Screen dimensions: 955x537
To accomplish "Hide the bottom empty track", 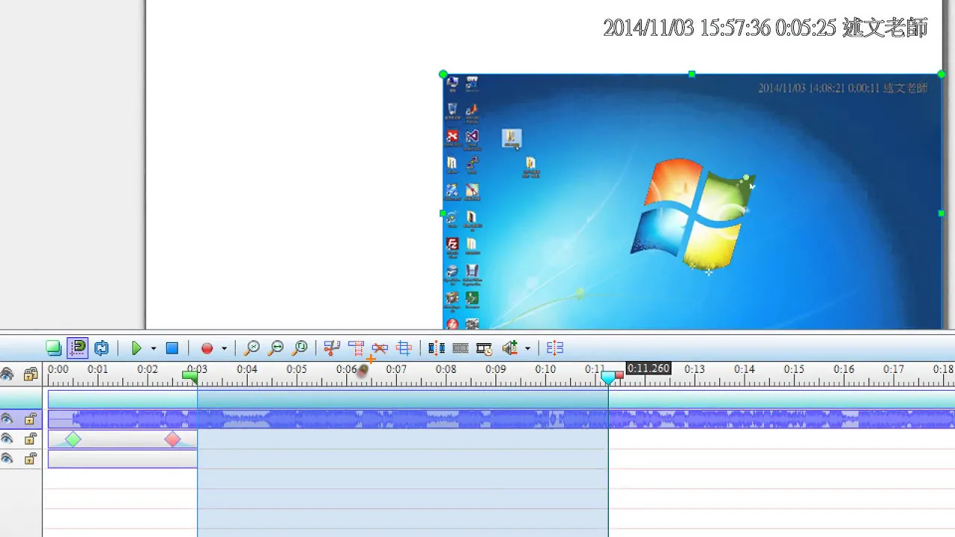I will 7,459.
